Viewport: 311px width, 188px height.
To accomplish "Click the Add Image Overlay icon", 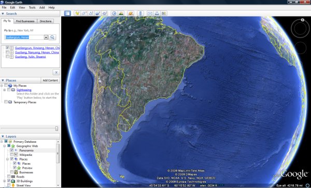I will click(x=97, y=14).
